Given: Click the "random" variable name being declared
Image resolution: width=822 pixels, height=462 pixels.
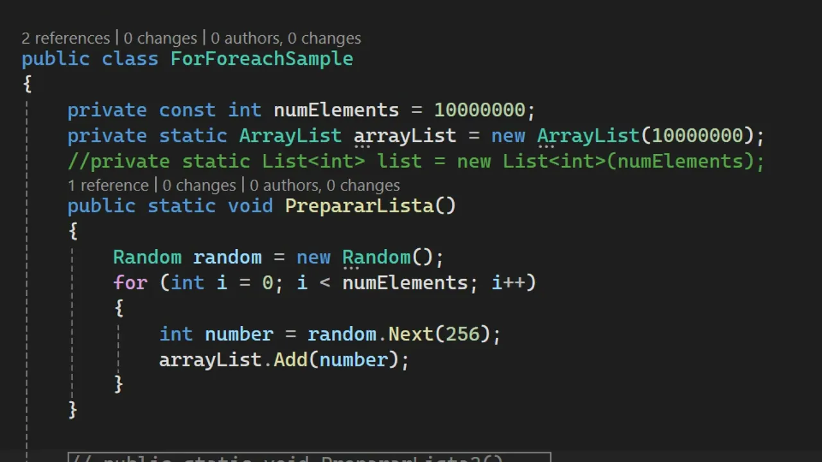Looking at the screenshot, I should 227,257.
